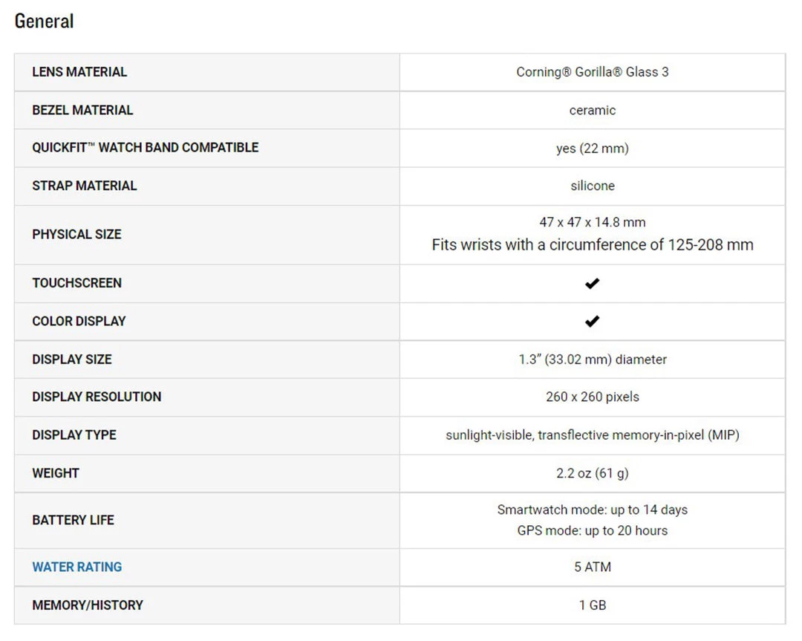Click the silicone strap material value
Screen dimensions: 802x641
click(592, 186)
